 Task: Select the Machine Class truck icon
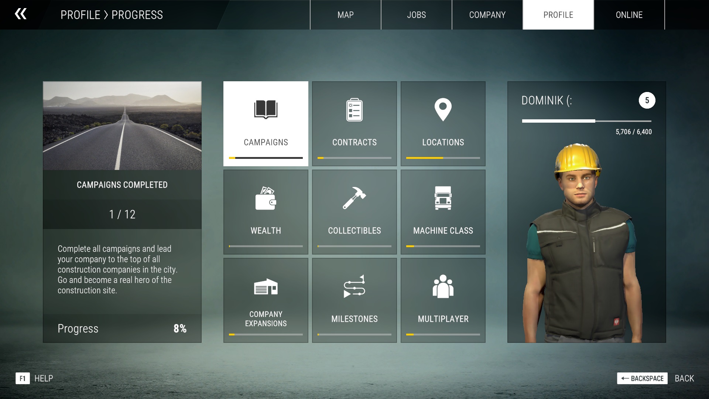point(443,198)
